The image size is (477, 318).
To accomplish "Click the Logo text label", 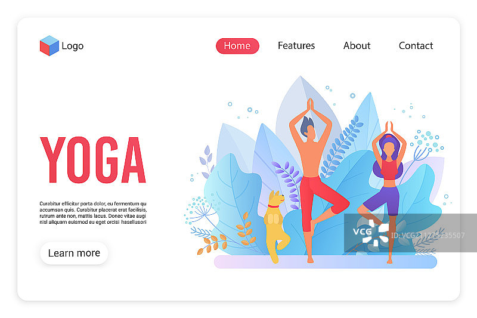I will pyautogui.click(x=72, y=46).
